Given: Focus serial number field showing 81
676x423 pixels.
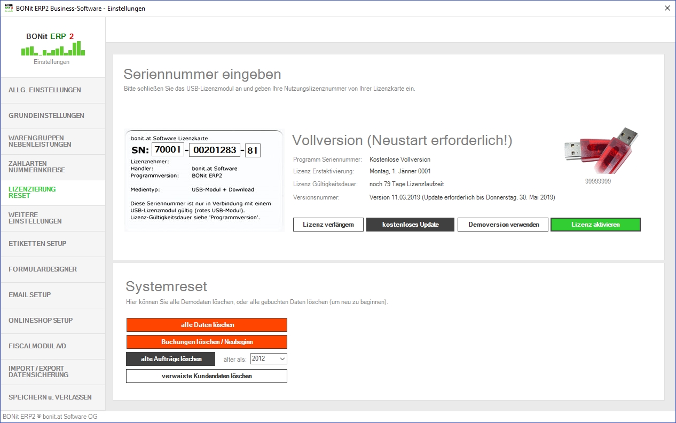Looking at the screenshot, I should coord(253,150).
